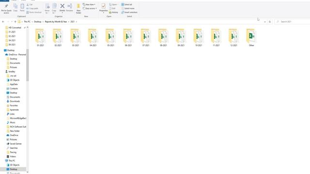Click OneDrive - Personal in navigation pane
The height and width of the screenshot is (174, 310).
[x=15, y=55]
